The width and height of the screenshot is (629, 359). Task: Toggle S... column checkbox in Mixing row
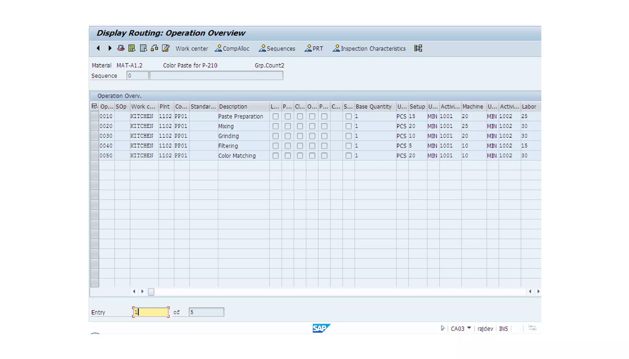tap(348, 126)
